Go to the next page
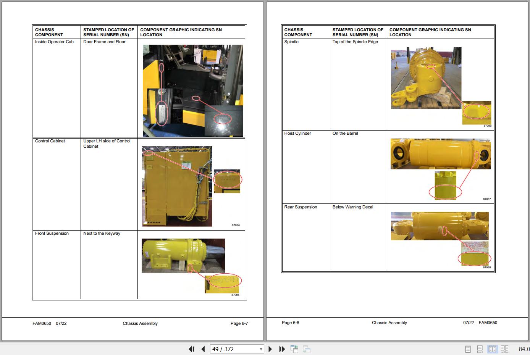 270,349
